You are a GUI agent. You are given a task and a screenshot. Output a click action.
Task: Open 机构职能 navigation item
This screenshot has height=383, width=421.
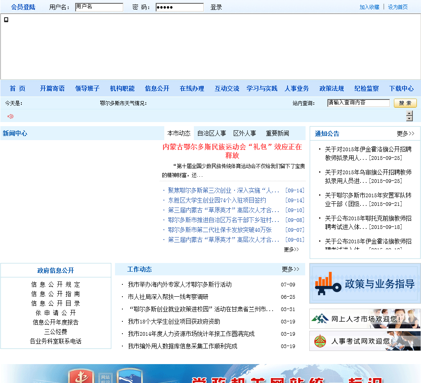coord(122,88)
